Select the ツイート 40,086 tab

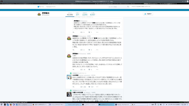coord(70,14)
